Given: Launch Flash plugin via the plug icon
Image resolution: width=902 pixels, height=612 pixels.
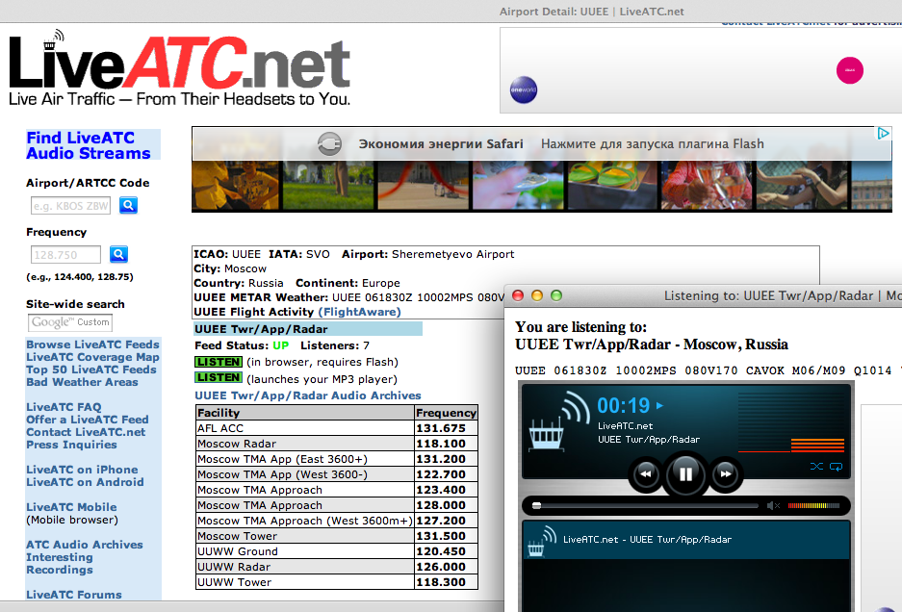Looking at the screenshot, I should tap(329, 143).
